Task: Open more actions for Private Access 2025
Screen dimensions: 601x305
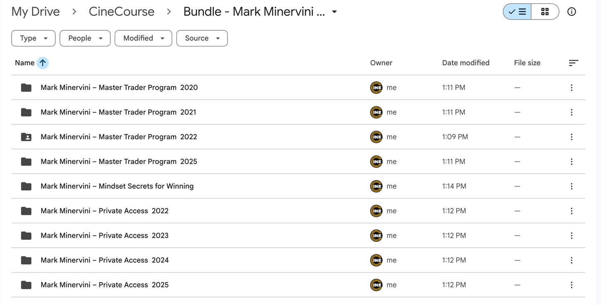Action: [571, 285]
